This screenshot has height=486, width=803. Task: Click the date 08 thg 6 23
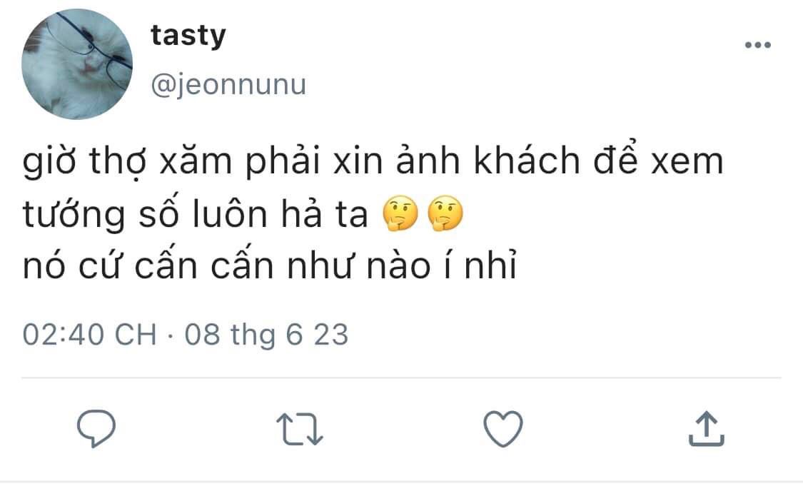point(267,335)
